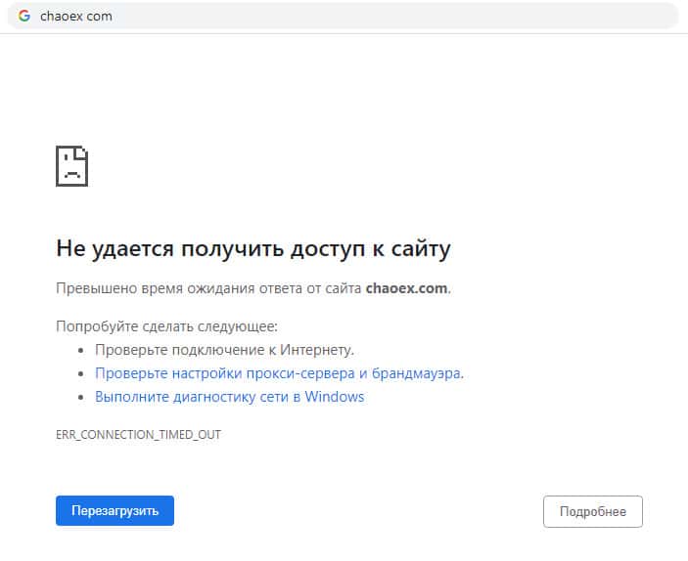This screenshot has width=688, height=561.
Task: Click the bullet before Internet connection item
Action: (81, 349)
